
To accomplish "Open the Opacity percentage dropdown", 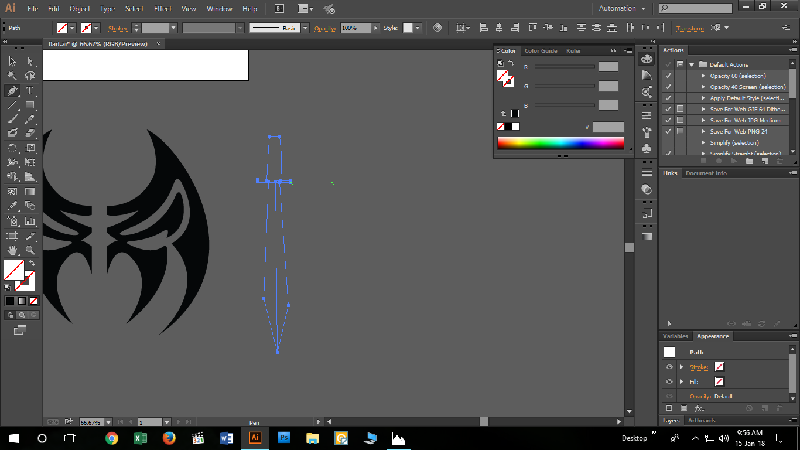I will click(x=375, y=28).
